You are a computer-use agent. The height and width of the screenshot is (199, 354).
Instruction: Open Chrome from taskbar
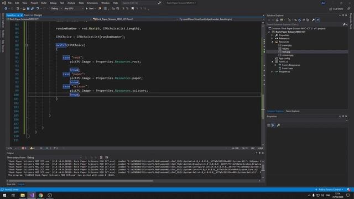click(40, 195)
